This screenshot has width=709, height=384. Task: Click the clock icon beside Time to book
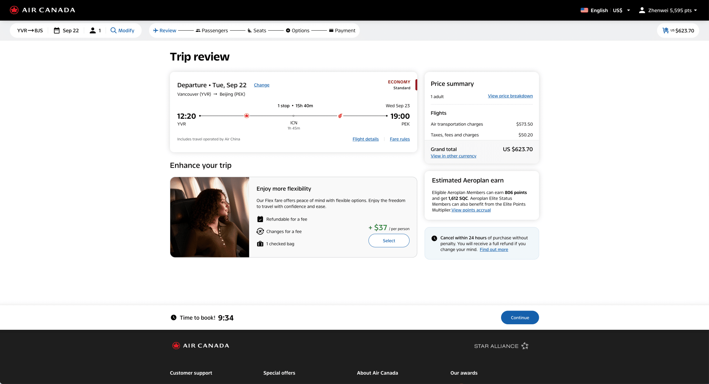pyautogui.click(x=174, y=318)
